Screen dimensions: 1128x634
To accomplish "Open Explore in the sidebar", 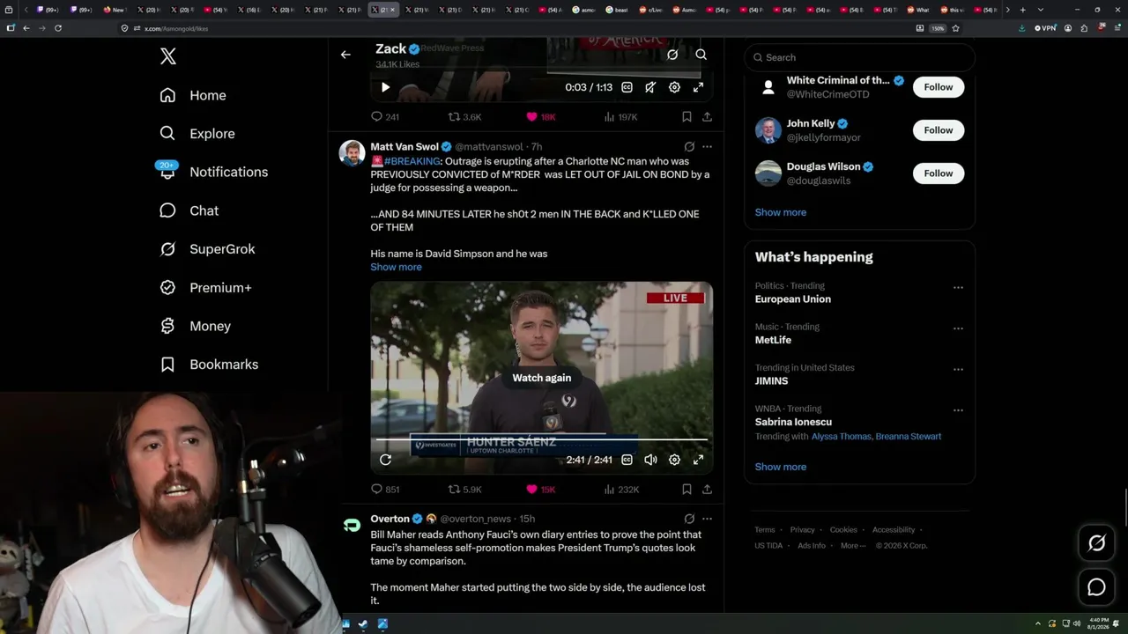I will [197, 134].
